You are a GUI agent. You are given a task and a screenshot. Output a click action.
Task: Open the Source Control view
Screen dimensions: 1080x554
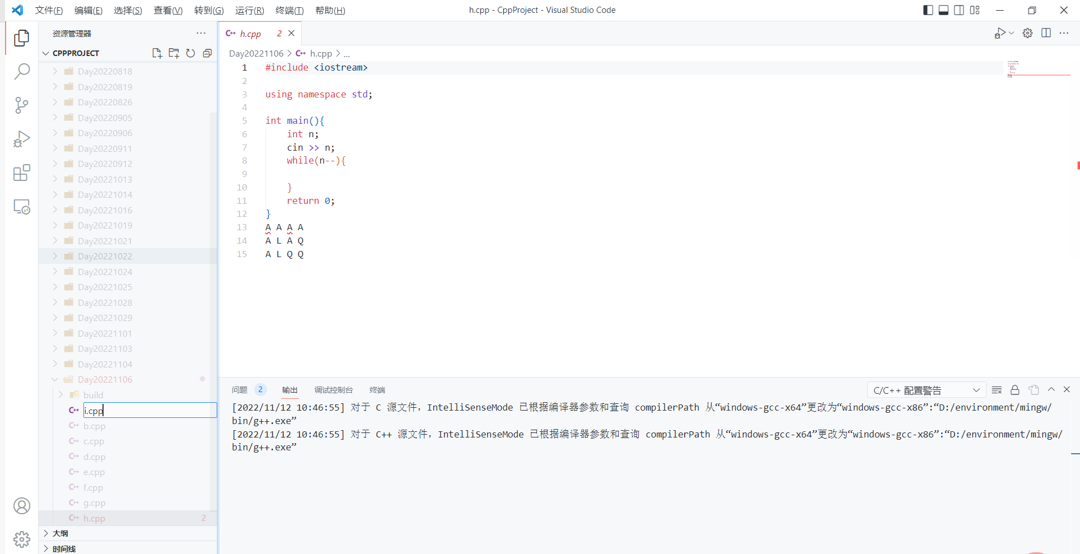click(x=21, y=105)
